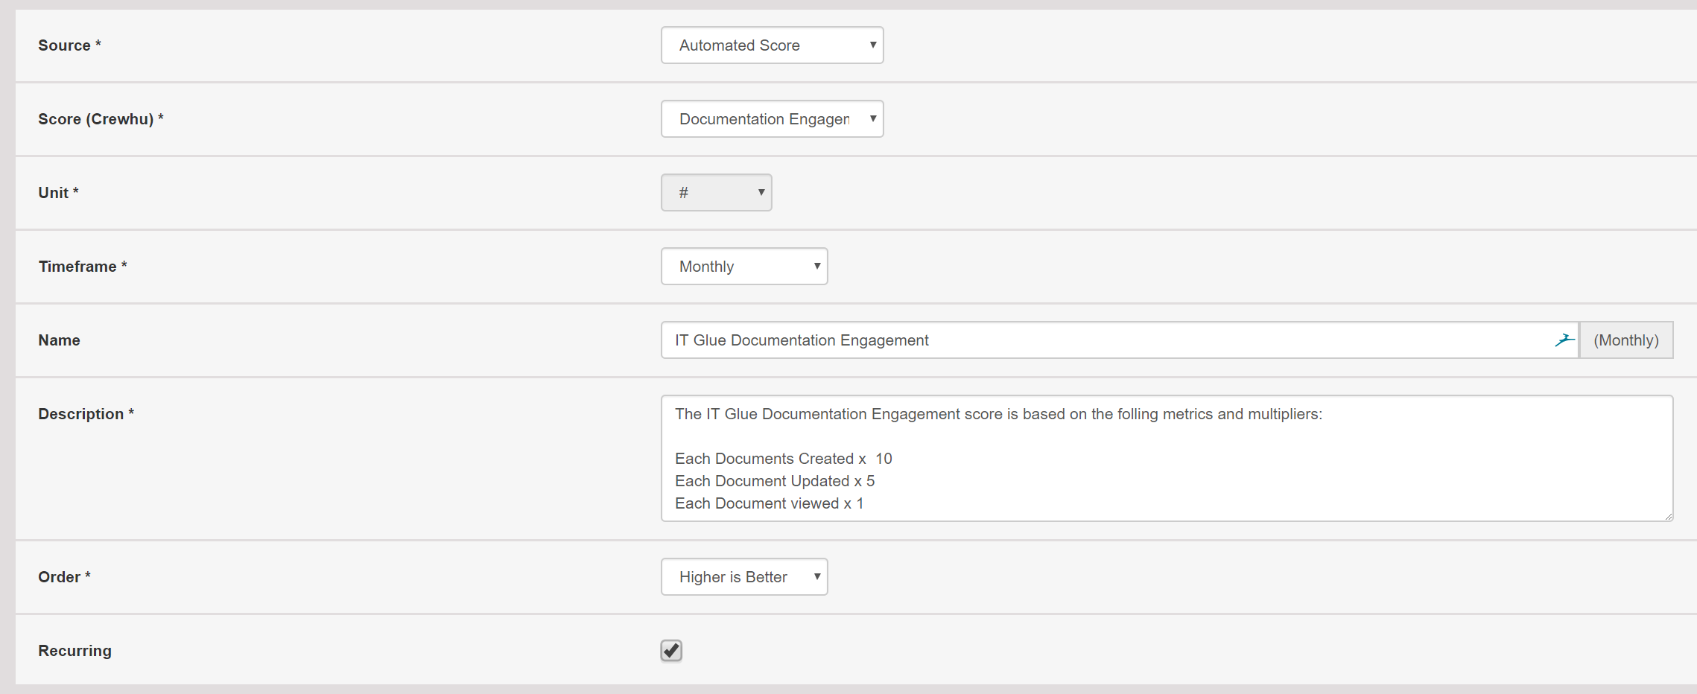Open the Source dropdown showing Automated Score

[772, 45]
